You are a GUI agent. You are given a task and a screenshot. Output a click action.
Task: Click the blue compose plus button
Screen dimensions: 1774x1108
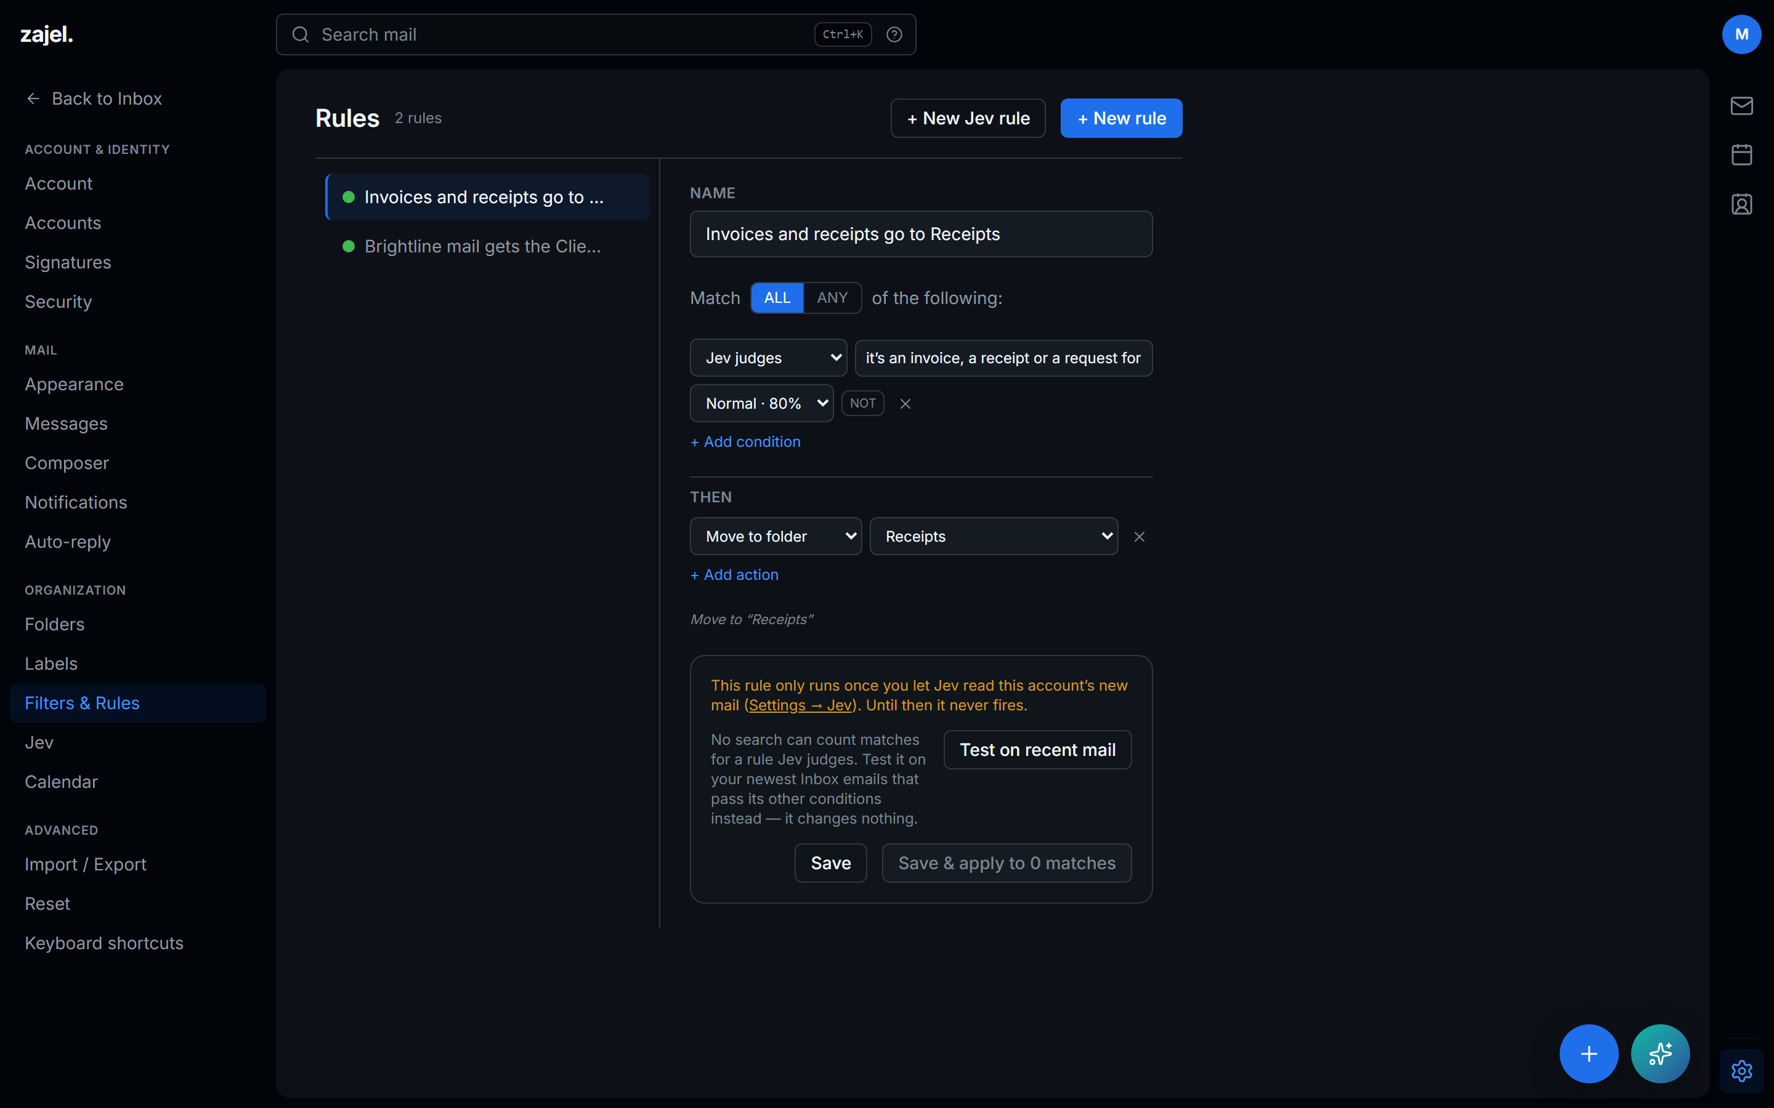(1589, 1053)
